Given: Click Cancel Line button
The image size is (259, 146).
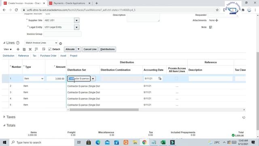Looking at the screenshot, I should tap(90, 49).
